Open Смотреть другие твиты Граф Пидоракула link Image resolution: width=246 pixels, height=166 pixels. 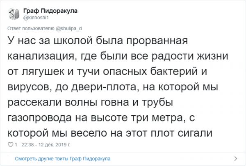[63, 159]
